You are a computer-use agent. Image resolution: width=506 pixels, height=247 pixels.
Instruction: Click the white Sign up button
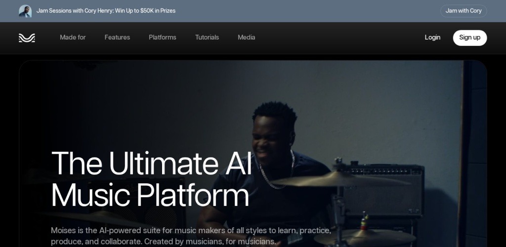click(x=470, y=38)
